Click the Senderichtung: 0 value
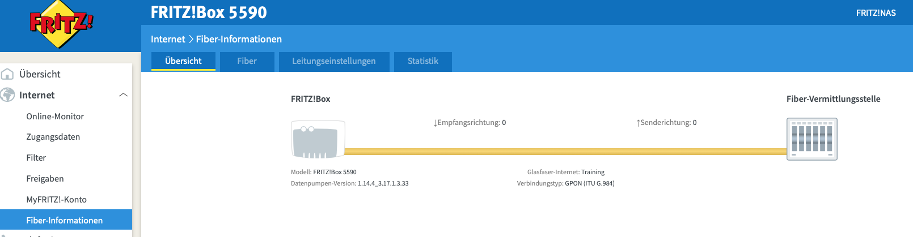This screenshot has height=237, width=913. (666, 123)
